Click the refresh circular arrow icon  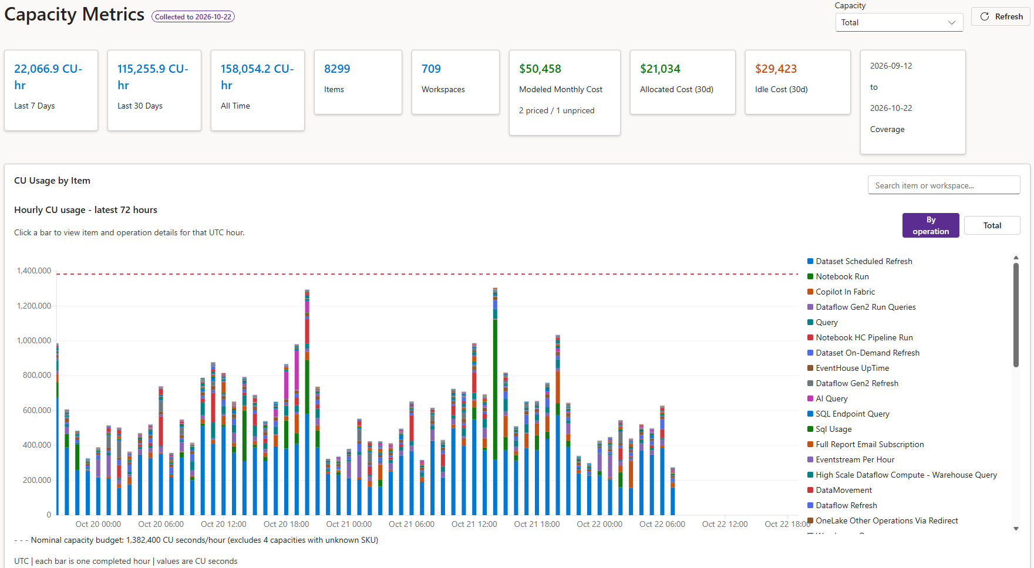pyautogui.click(x=985, y=16)
